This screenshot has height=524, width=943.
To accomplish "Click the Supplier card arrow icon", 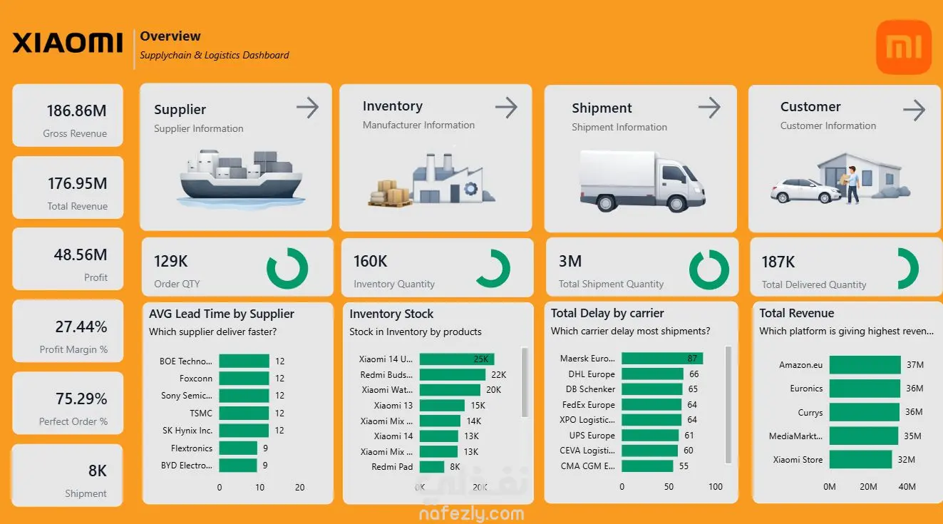I will point(307,108).
